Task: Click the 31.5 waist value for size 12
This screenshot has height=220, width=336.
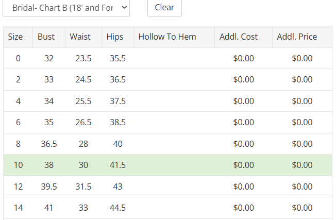Action: [x=83, y=187]
